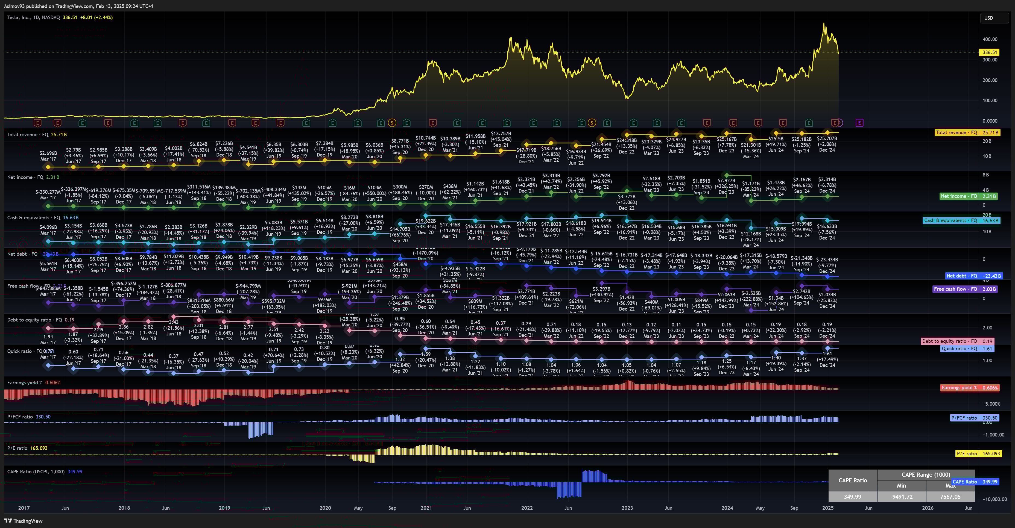Select the CAPE Ratio (USCPI, 1,000) legend at left
This screenshot has width=1015, height=528.
(36, 471)
